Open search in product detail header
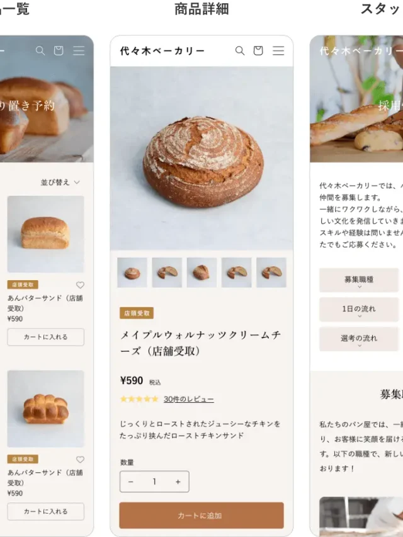Image resolution: width=403 pixels, height=537 pixels. pyautogui.click(x=240, y=51)
